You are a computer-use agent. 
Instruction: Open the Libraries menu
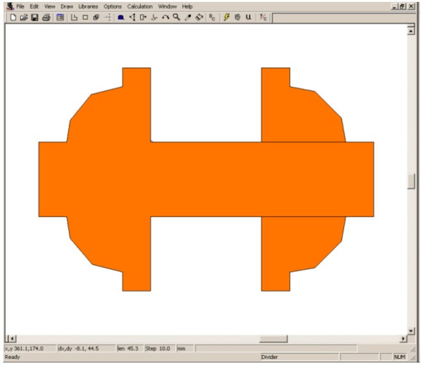click(88, 6)
